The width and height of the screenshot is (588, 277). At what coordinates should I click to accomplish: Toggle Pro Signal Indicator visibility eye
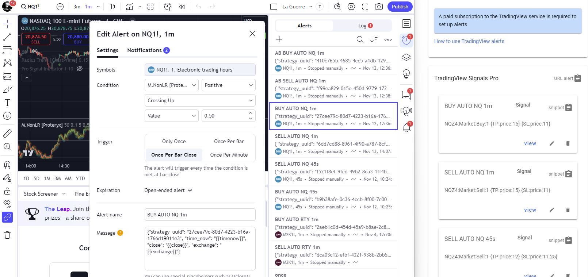(80, 69)
